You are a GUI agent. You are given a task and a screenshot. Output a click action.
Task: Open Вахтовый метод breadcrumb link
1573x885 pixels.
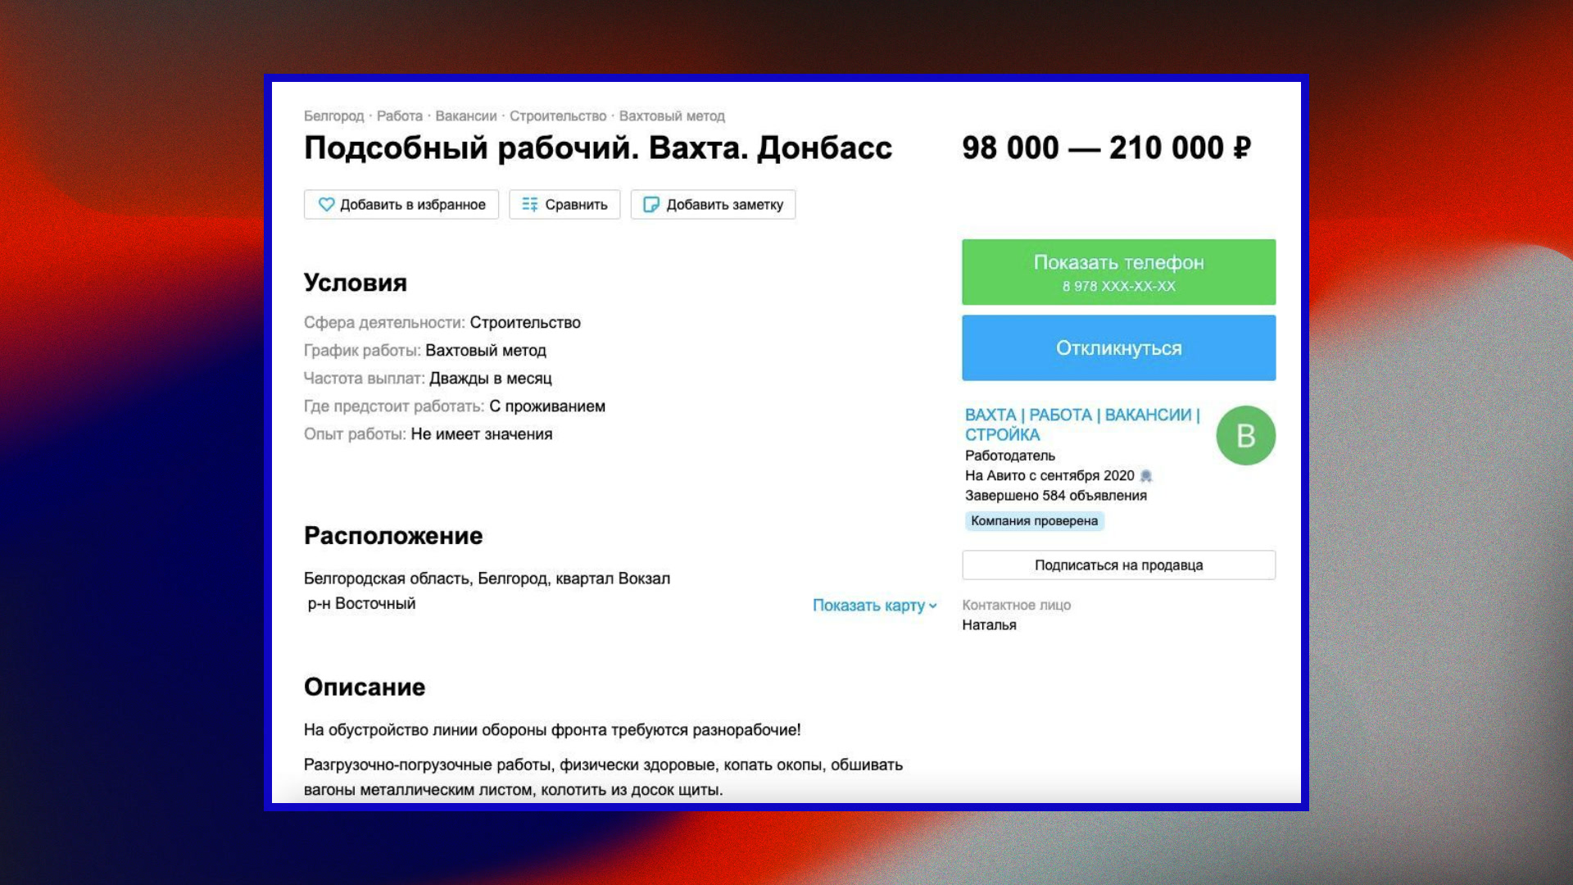(x=672, y=116)
